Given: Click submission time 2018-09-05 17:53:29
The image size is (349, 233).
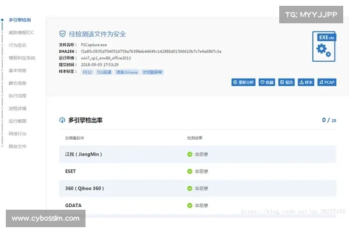Looking at the screenshot, I should point(99,65).
